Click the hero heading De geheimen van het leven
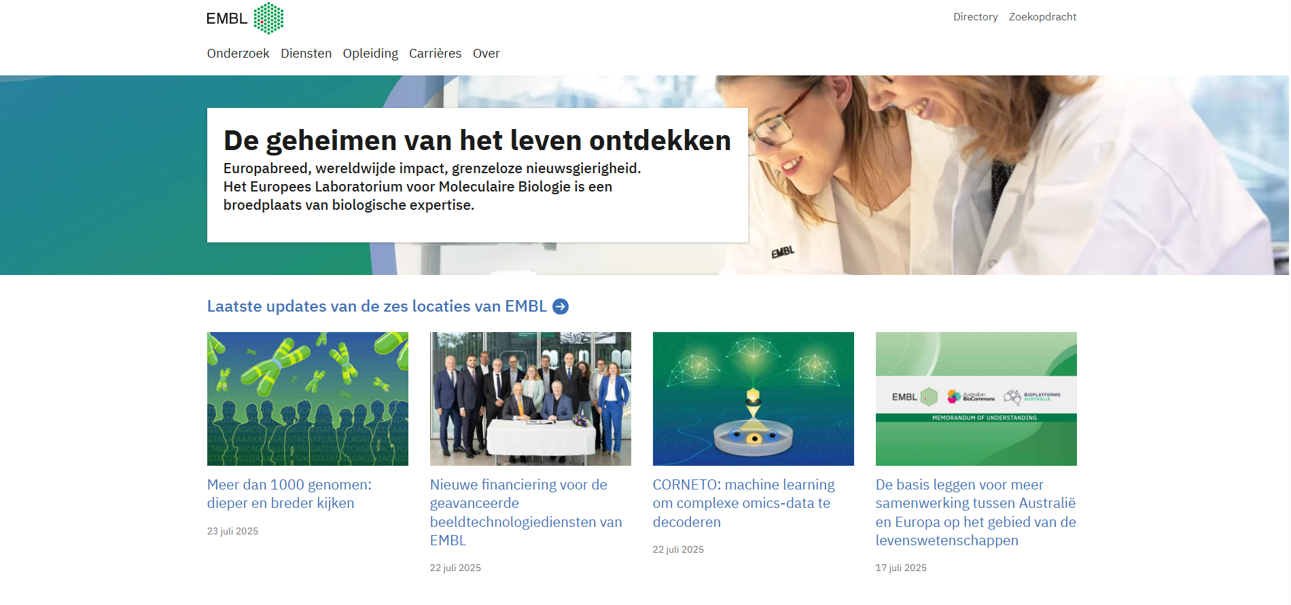 point(477,141)
